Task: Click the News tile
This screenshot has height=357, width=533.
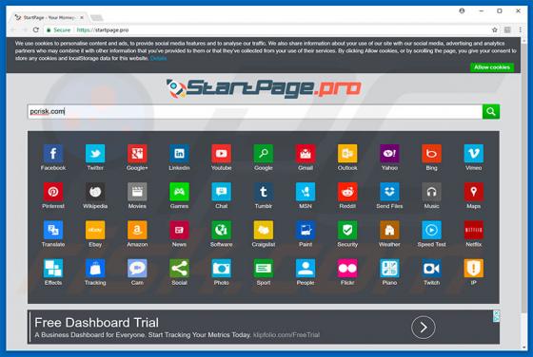Action: pyautogui.click(x=179, y=230)
